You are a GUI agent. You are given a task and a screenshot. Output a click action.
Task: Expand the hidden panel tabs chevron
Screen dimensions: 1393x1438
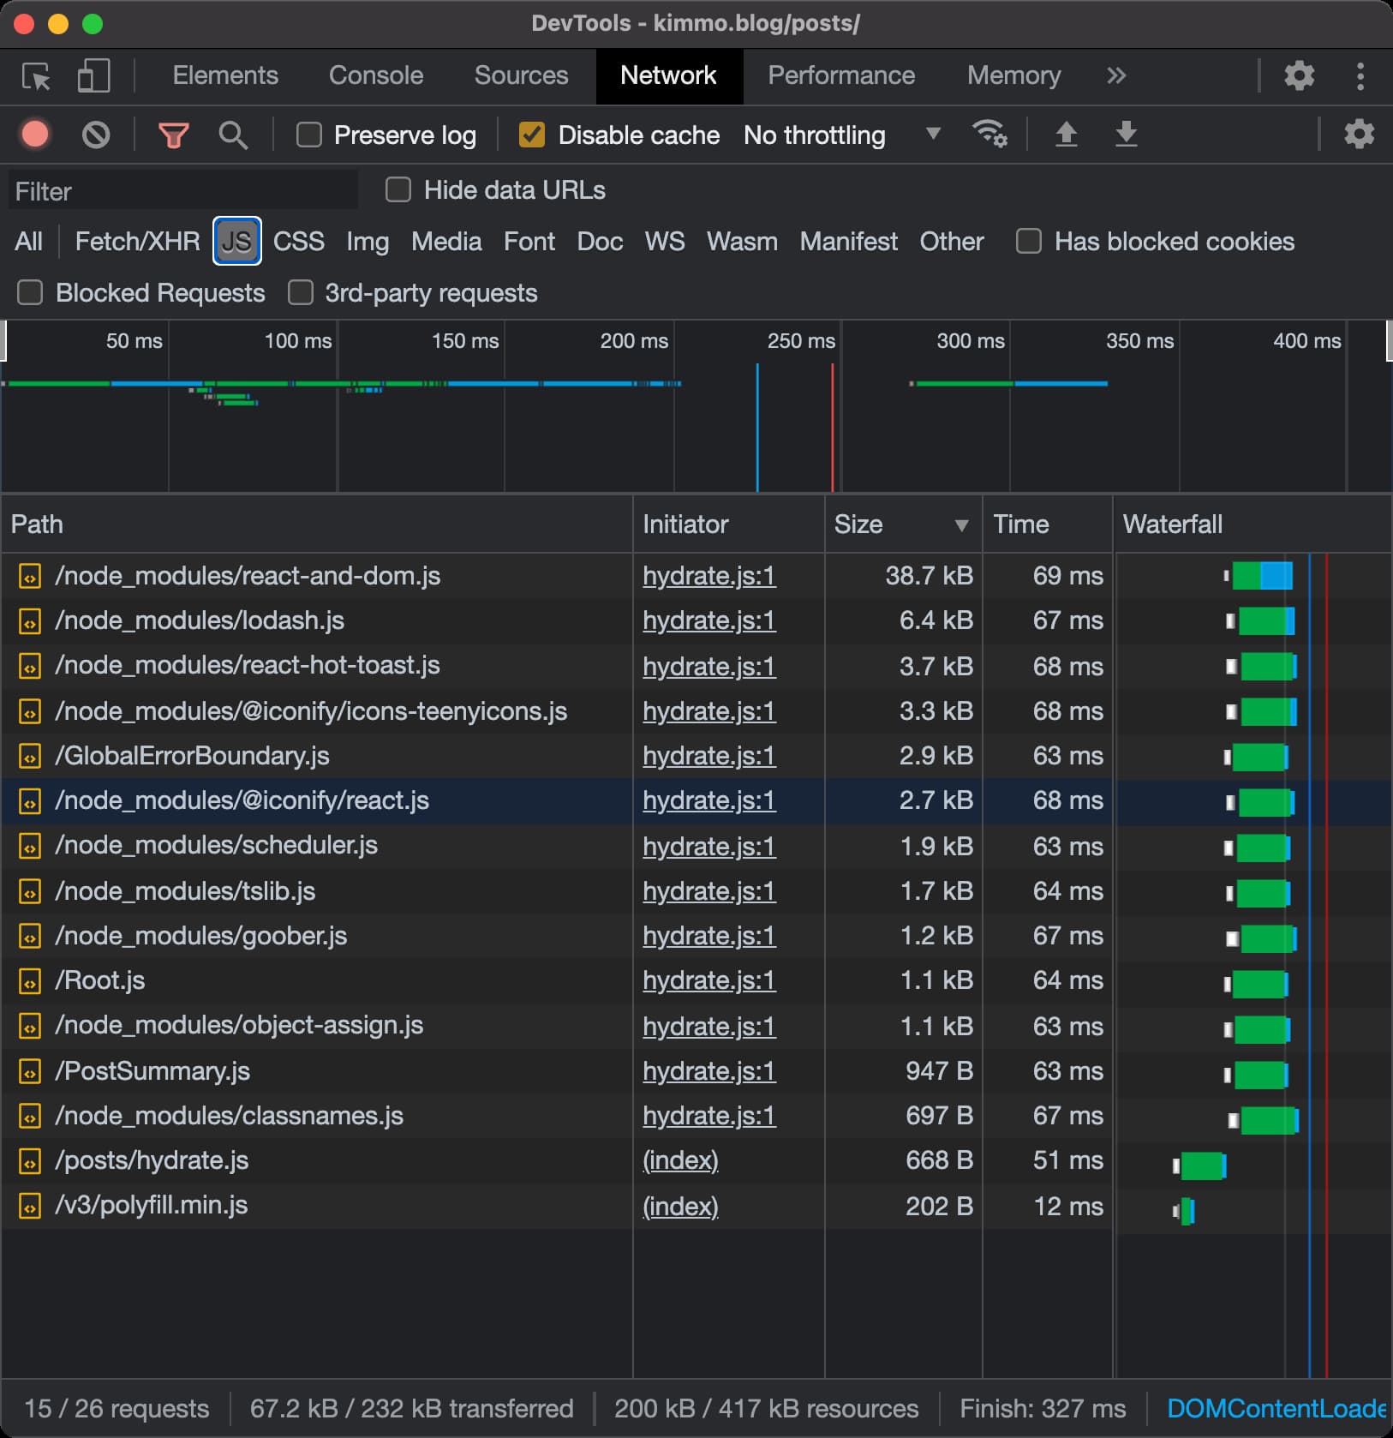(1115, 76)
